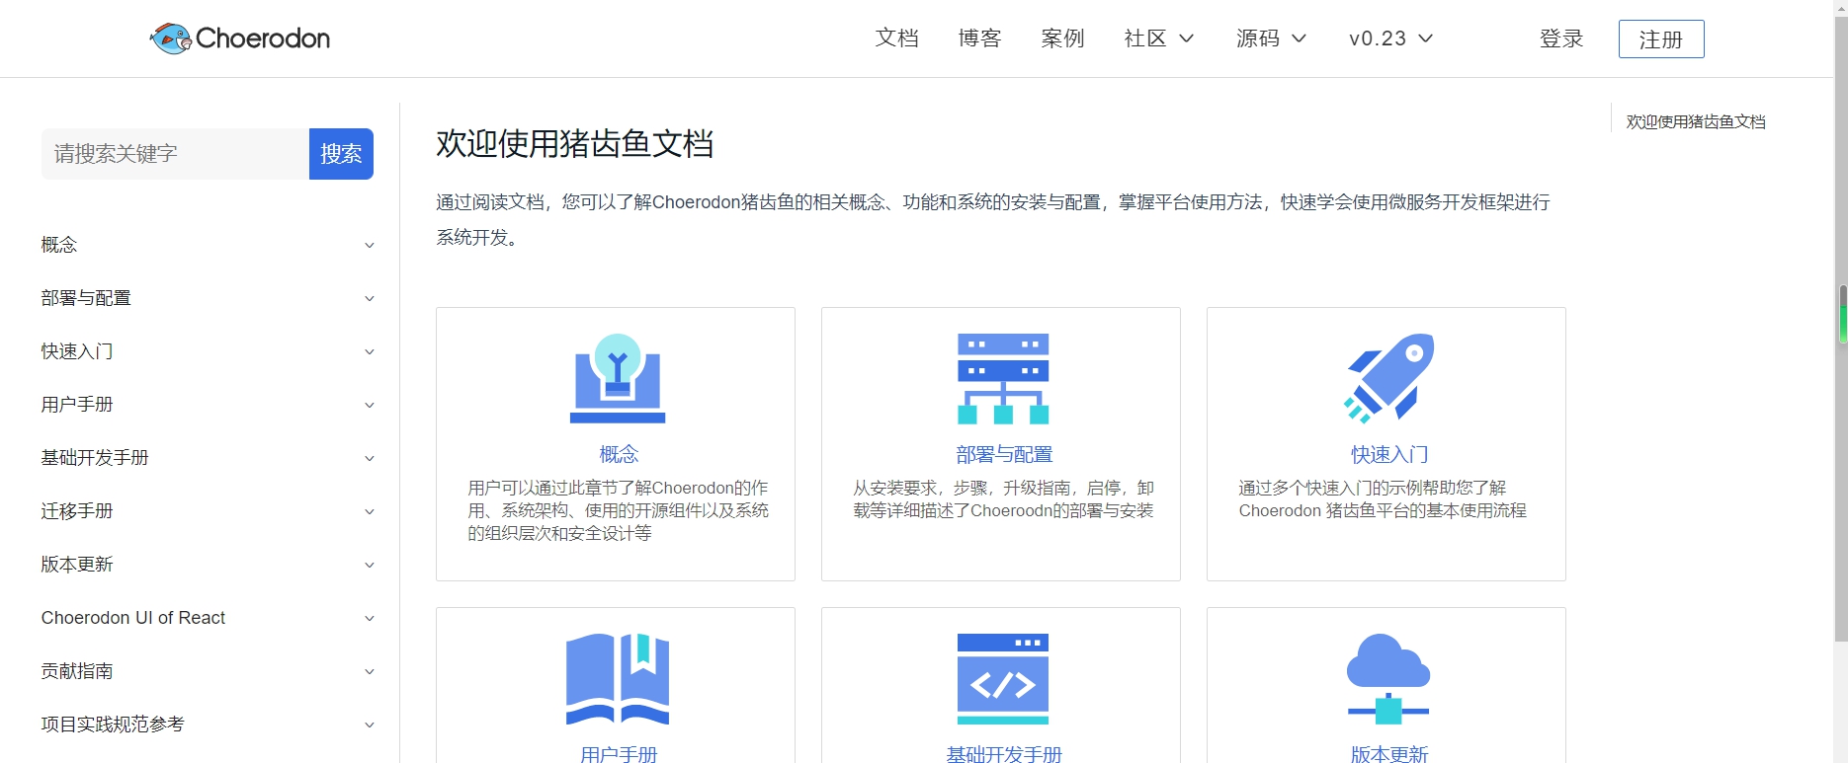Open the 基础开发手册 card title link
The width and height of the screenshot is (1848, 763).
pos(1004,754)
